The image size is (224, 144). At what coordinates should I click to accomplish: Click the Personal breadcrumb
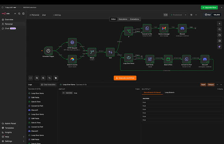click(34, 15)
